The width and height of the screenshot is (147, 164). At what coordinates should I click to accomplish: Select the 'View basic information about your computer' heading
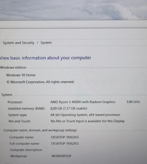pyautogui.click(x=45, y=58)
